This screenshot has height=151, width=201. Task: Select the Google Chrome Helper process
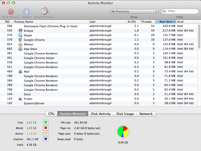tap(98, 58)
